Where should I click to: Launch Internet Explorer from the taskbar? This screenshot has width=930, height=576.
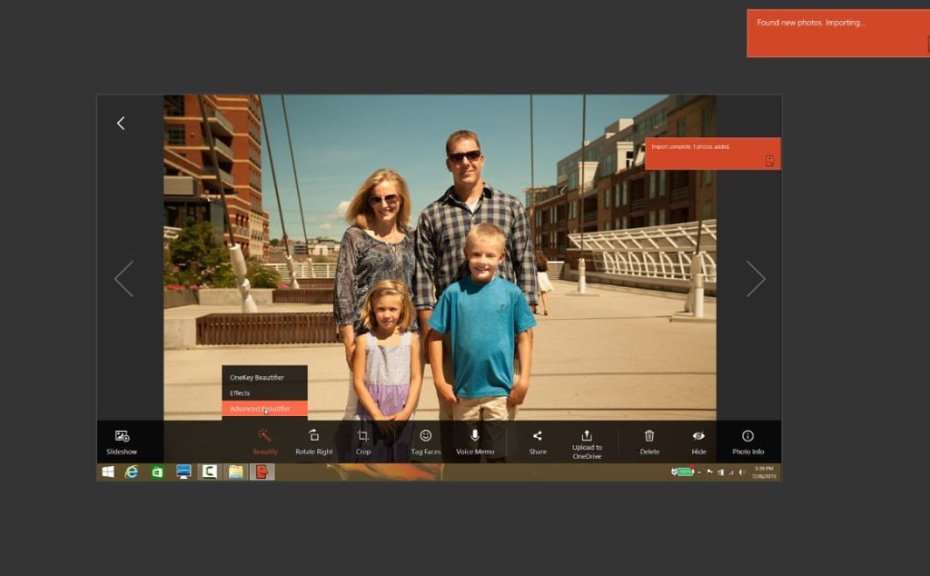pos(132,472)
